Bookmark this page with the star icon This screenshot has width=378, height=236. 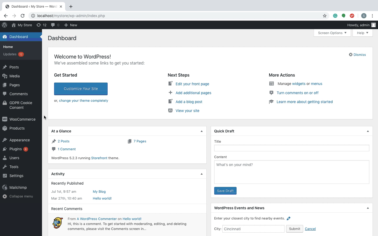pos(325,16)
